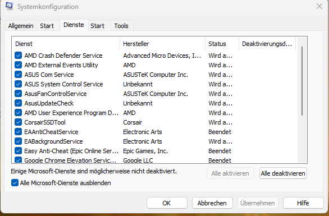Screen dimensions: 329x216
Task: Uncheck the AsusFanControlService checkbox
Action: point(19,94)
